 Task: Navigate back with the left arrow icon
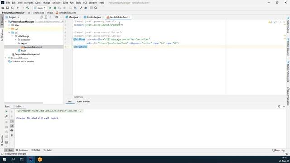pos(18,8)
